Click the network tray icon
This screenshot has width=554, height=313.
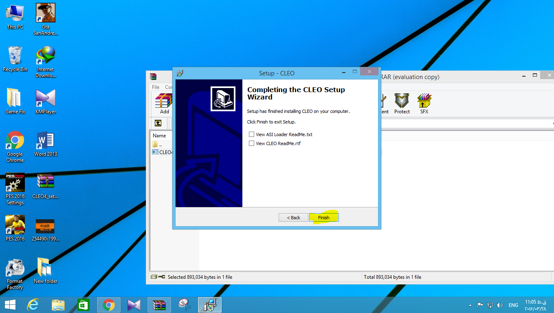coord(490,305)
